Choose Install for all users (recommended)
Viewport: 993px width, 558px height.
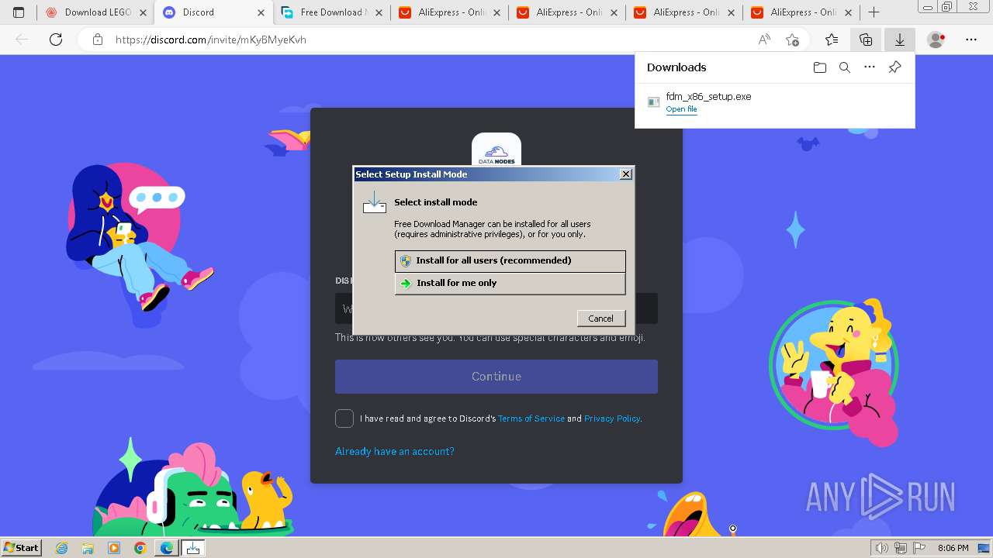click(x=510, y=260)
